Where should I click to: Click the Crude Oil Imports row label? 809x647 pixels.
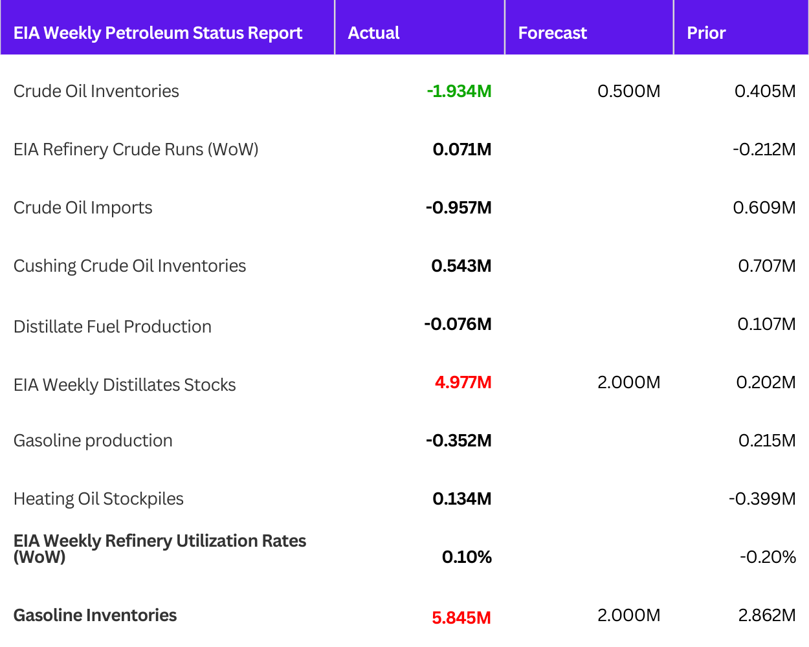[x=83, y=208]
